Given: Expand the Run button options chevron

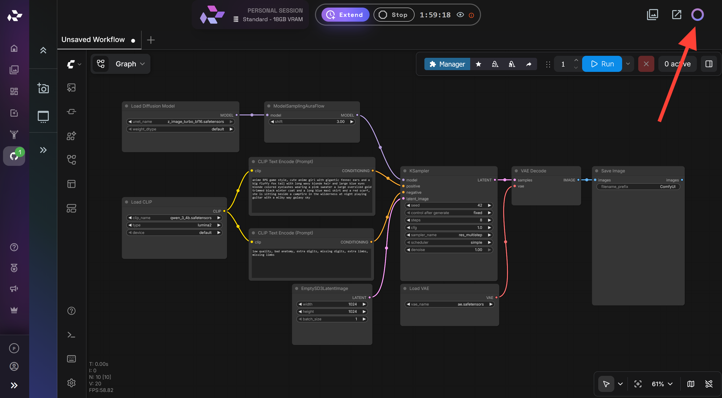Looking at the screenshot, I should [x=628, y=64].
